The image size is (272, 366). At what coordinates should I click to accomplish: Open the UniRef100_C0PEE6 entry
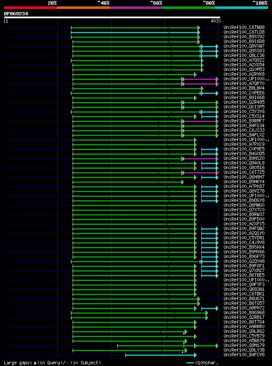point(244,93)
